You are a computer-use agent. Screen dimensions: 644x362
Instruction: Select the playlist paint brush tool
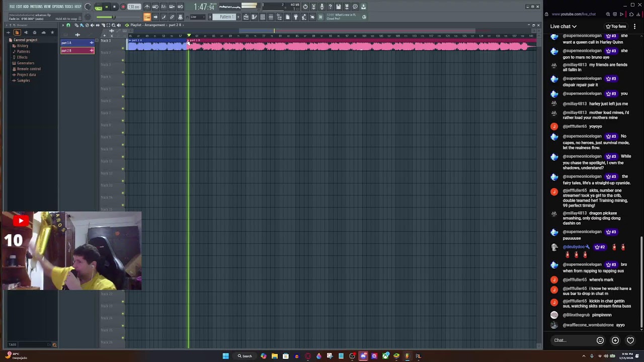[82, 25]
